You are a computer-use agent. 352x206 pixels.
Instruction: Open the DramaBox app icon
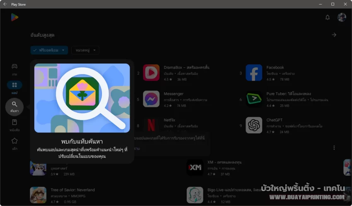coord(151,73)
